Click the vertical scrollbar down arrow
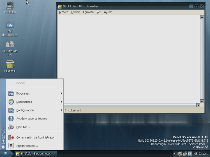210x157 pixels. click(x=202, y=101)
